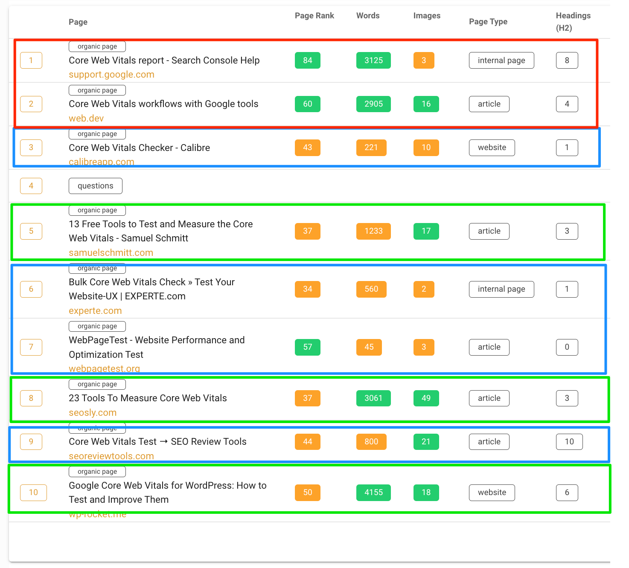Image resolution: width=629 pixels, height=568 pixels.
Task: Click position number 5 badge
Action: (x=31, y=231)
